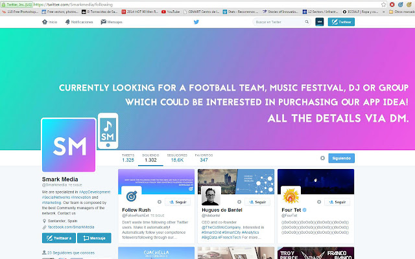Open Hugues de Bantel profile name
Image resolution: width=415 pixels, height=259 pixels.
tap(222, 210)
